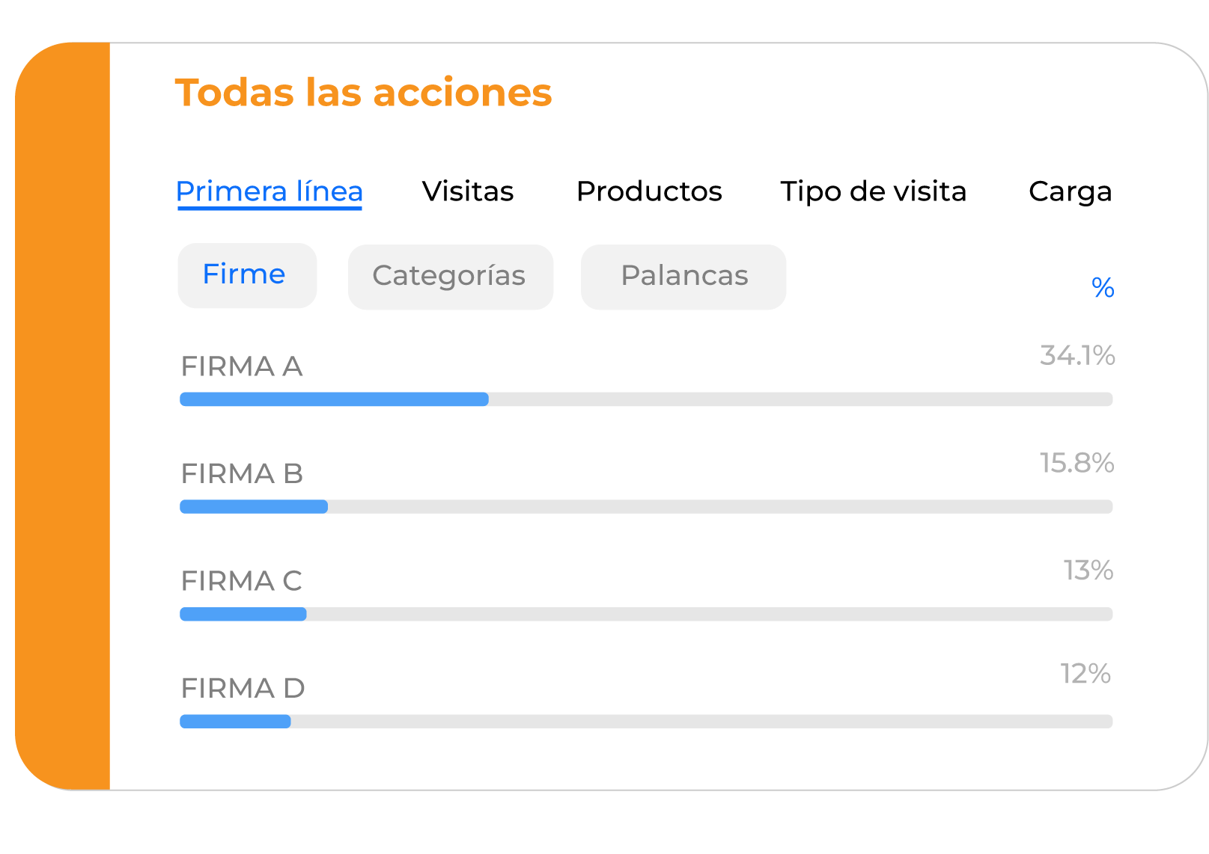This screenshot has width=1209, height=854.
Task: Toggle the Palancas filter chip
Action: pos(683,277)
